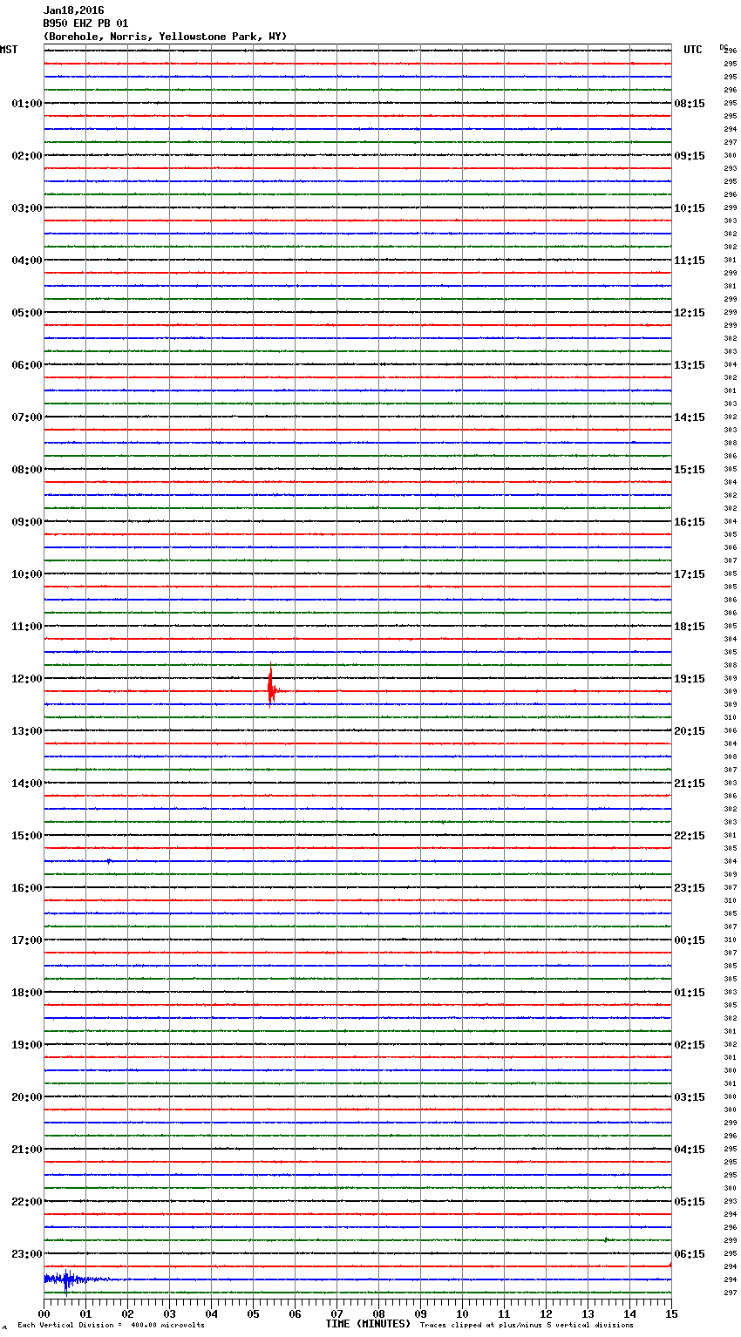The height and width of the screenshot is (1337, 741).
Task: Select the 11:00 MST hour label
Action: [x=27, y=627]
